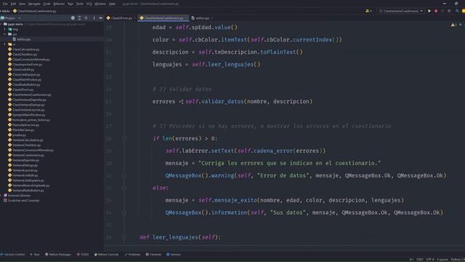The height and width of the screenshot is (262, 465).
Task: Click the ClaseVentanaCuestionario.py breadcrumb in navigation bar
Action: 35,11
